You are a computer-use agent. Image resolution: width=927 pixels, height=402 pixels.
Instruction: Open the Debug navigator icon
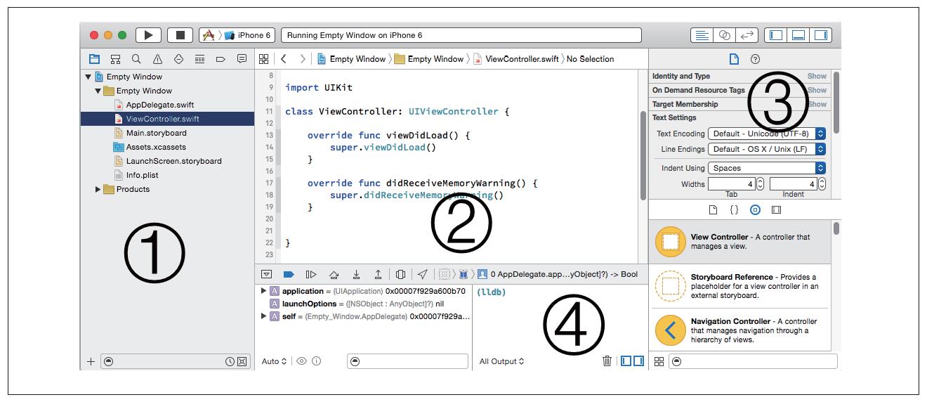pyautogui.click(x=199, y=59)
